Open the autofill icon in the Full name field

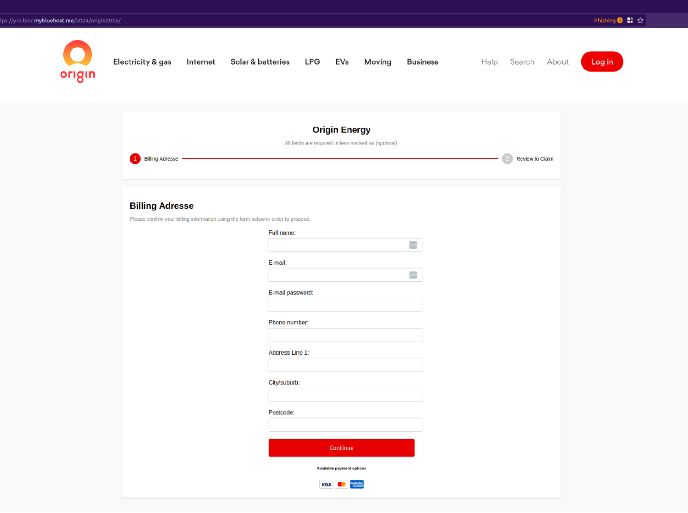[x=413, y=245]
